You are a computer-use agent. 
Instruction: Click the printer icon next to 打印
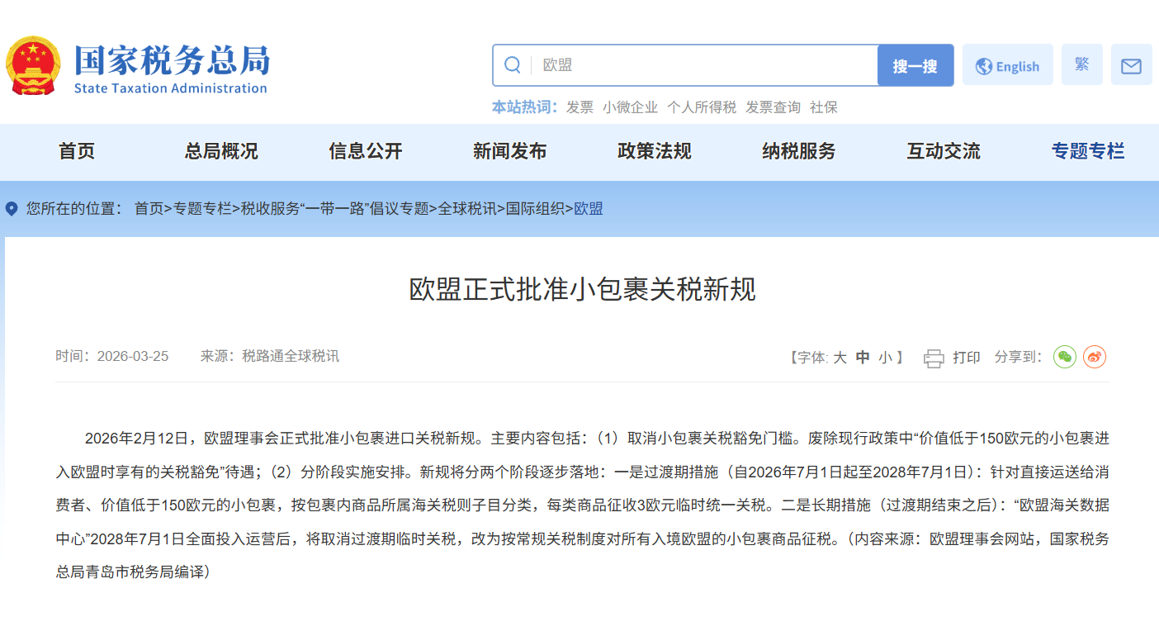(934, 358)
